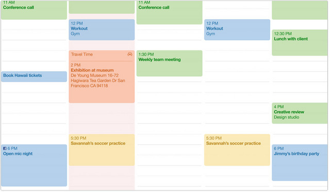
Task: Click the second Savannah's soccer practice event
Action: point(237,150)
